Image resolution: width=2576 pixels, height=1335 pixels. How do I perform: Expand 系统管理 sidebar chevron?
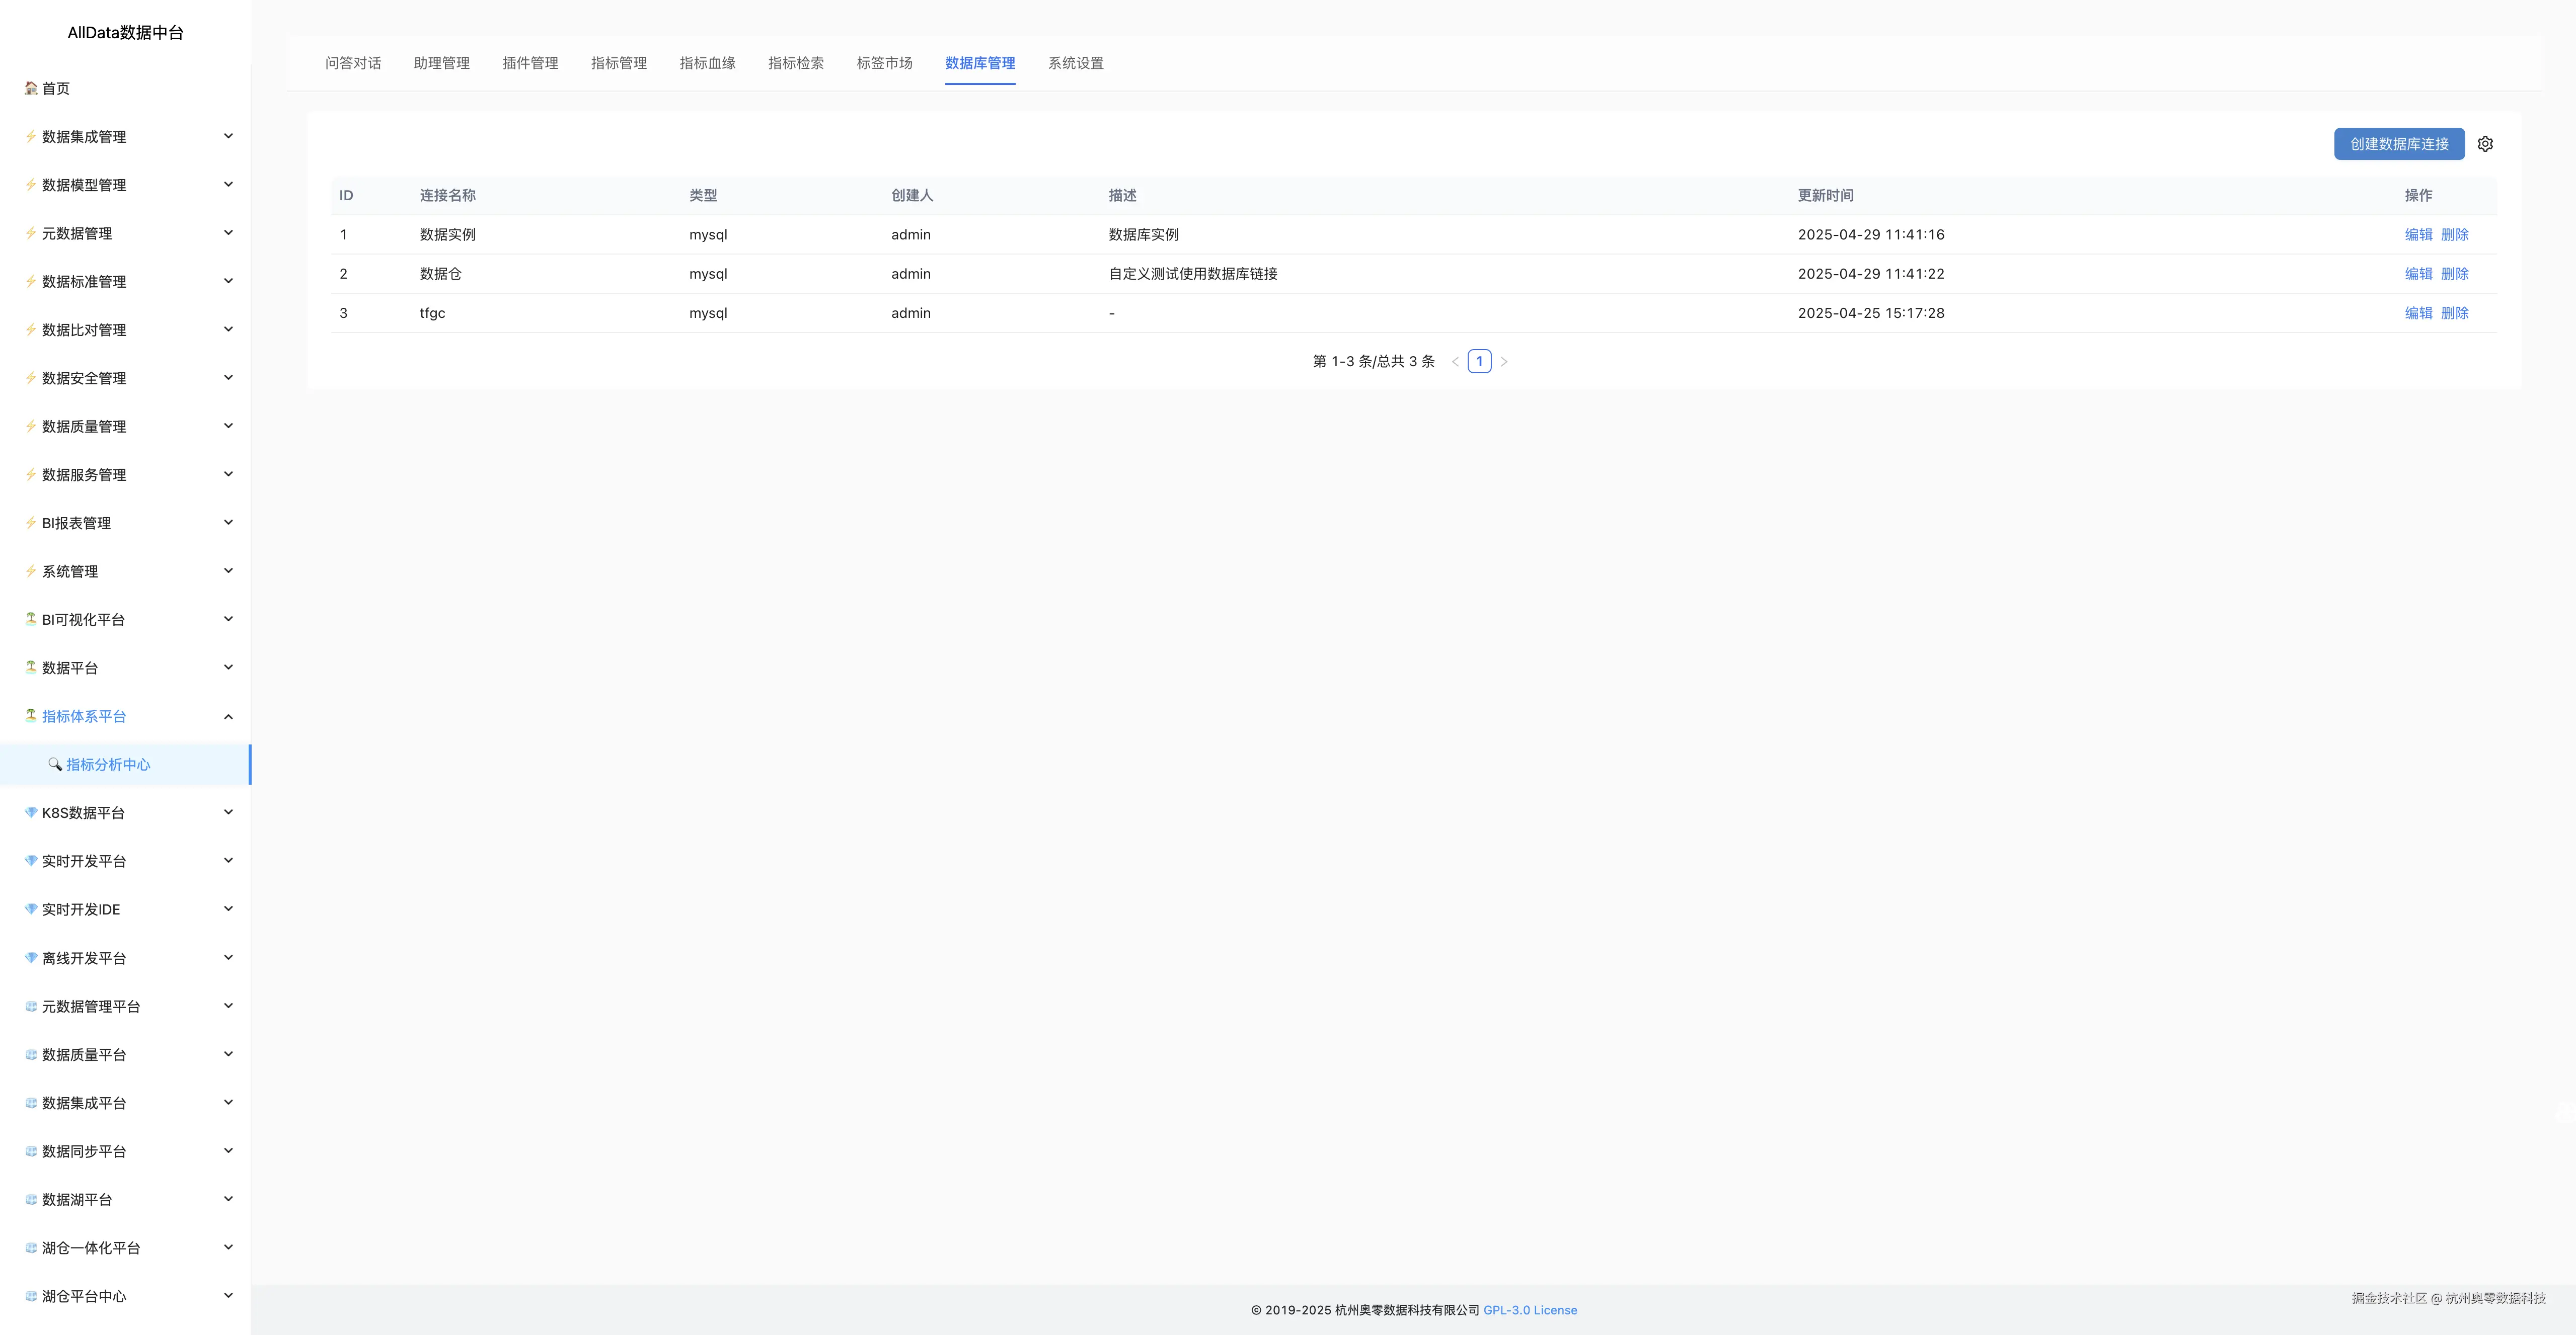tap(228, 570)
